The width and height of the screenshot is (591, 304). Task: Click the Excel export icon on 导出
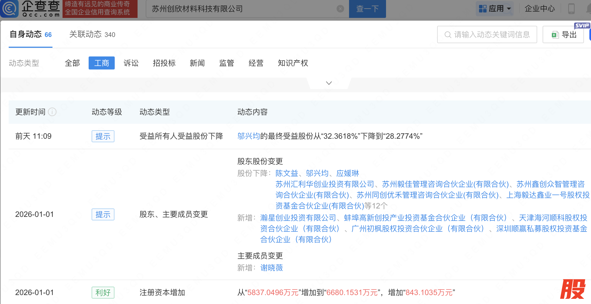tap(555, 35)
